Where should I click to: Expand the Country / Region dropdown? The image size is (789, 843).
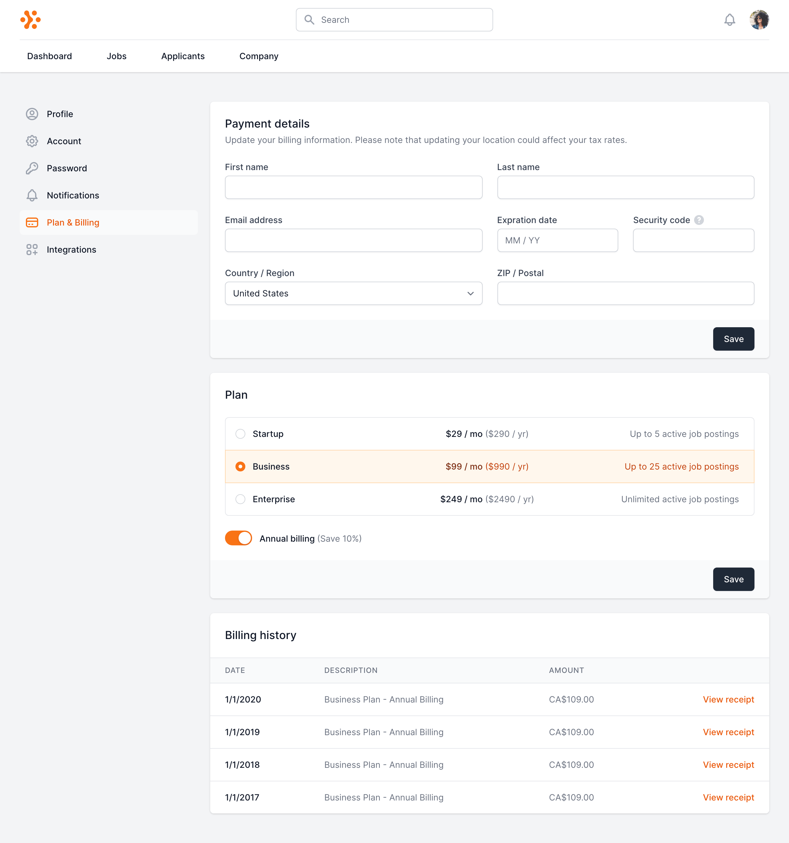pyautogui.click(x=353, y=293)
